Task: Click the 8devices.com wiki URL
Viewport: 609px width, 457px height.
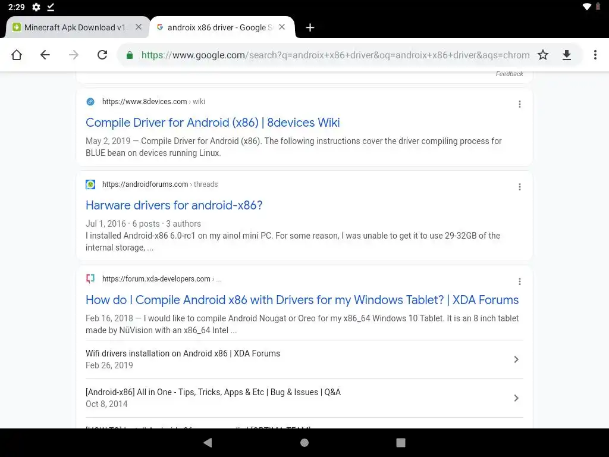Action: pyautogui.click(x=153, y=101)
